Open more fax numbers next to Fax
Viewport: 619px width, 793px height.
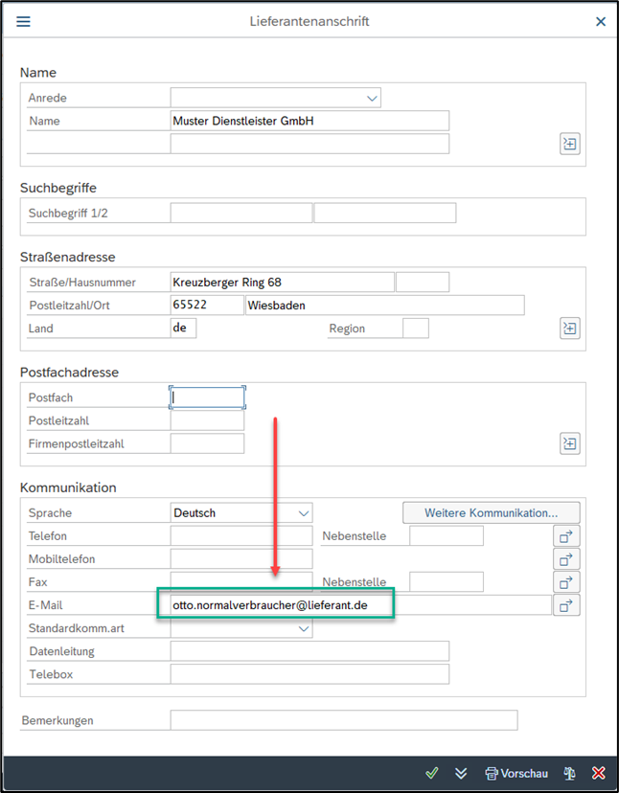pos(566,582)
